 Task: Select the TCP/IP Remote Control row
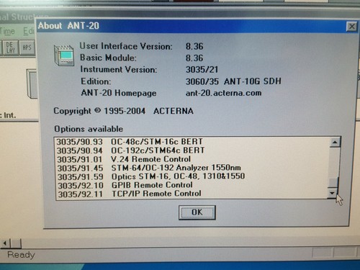pos(192,194)
